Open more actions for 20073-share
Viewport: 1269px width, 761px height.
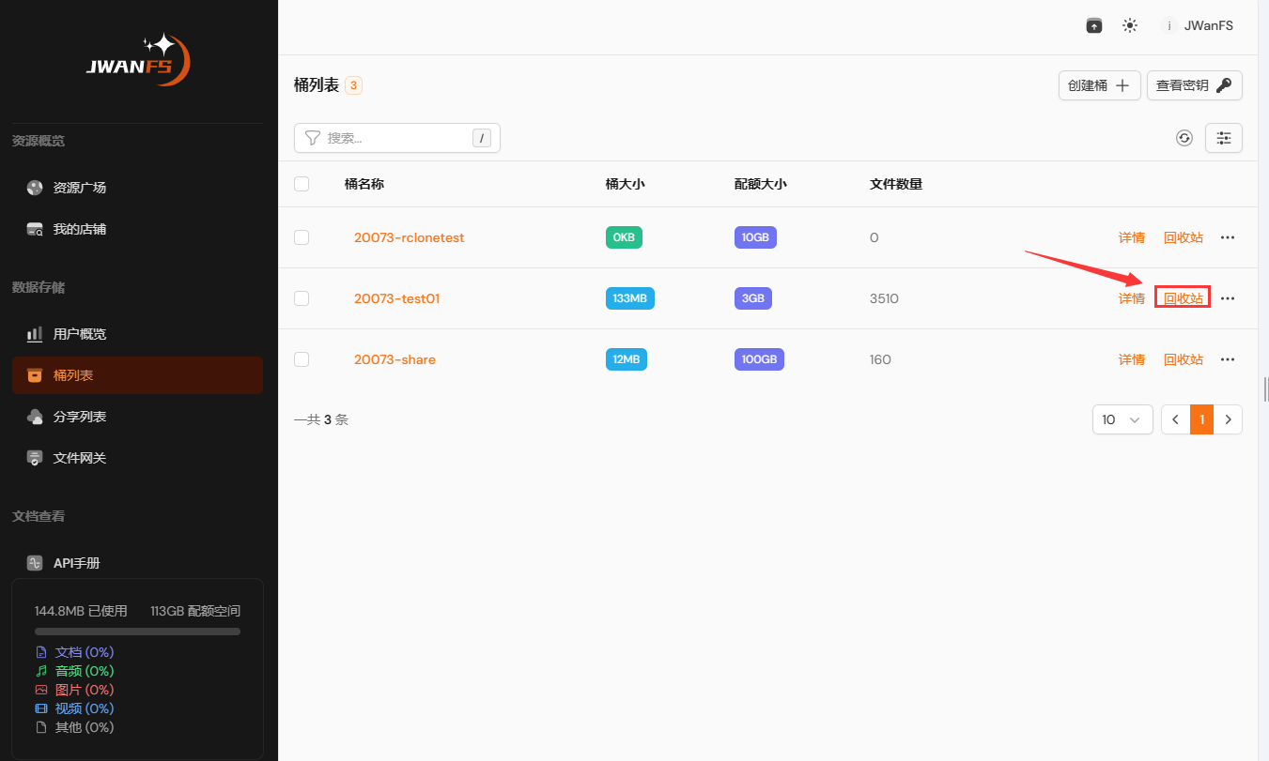point(1228,359)
